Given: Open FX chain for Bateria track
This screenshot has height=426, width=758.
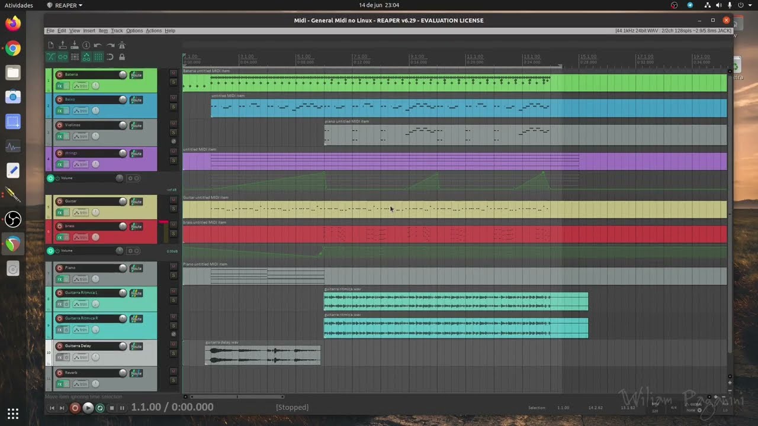Looking at the screenshot, I should 59,86.
